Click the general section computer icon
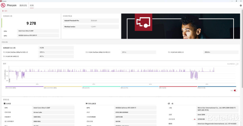This screenshot has width=243, height=126. tap(169, 103)
